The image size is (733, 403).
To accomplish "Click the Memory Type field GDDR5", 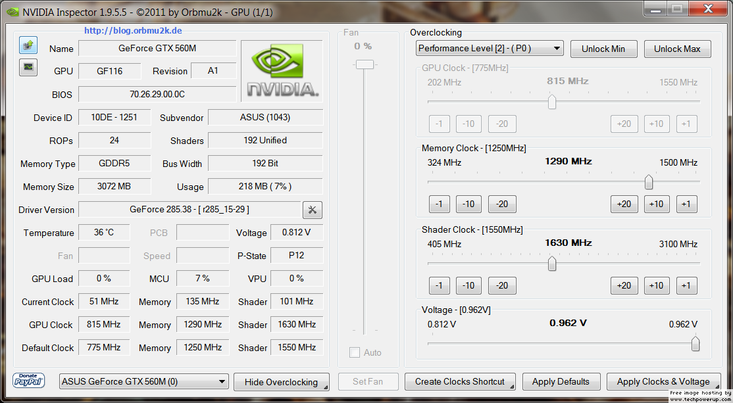I will [x=114, y=164].
